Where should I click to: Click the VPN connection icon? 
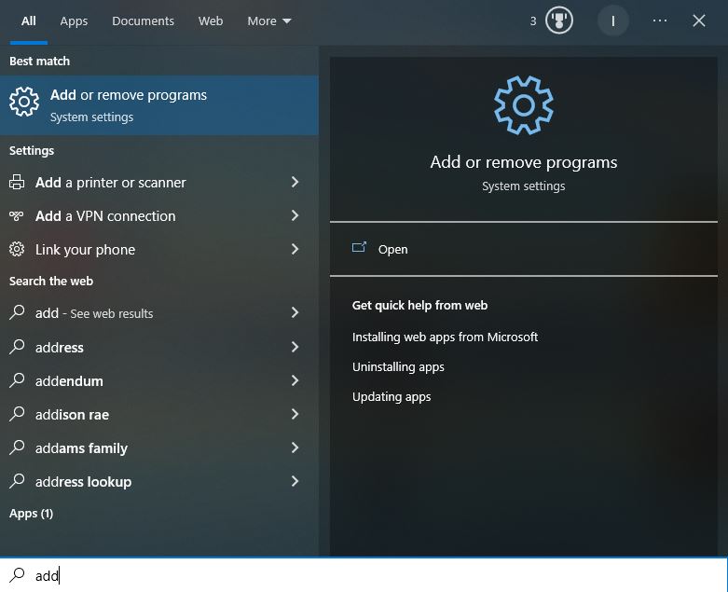17,215
